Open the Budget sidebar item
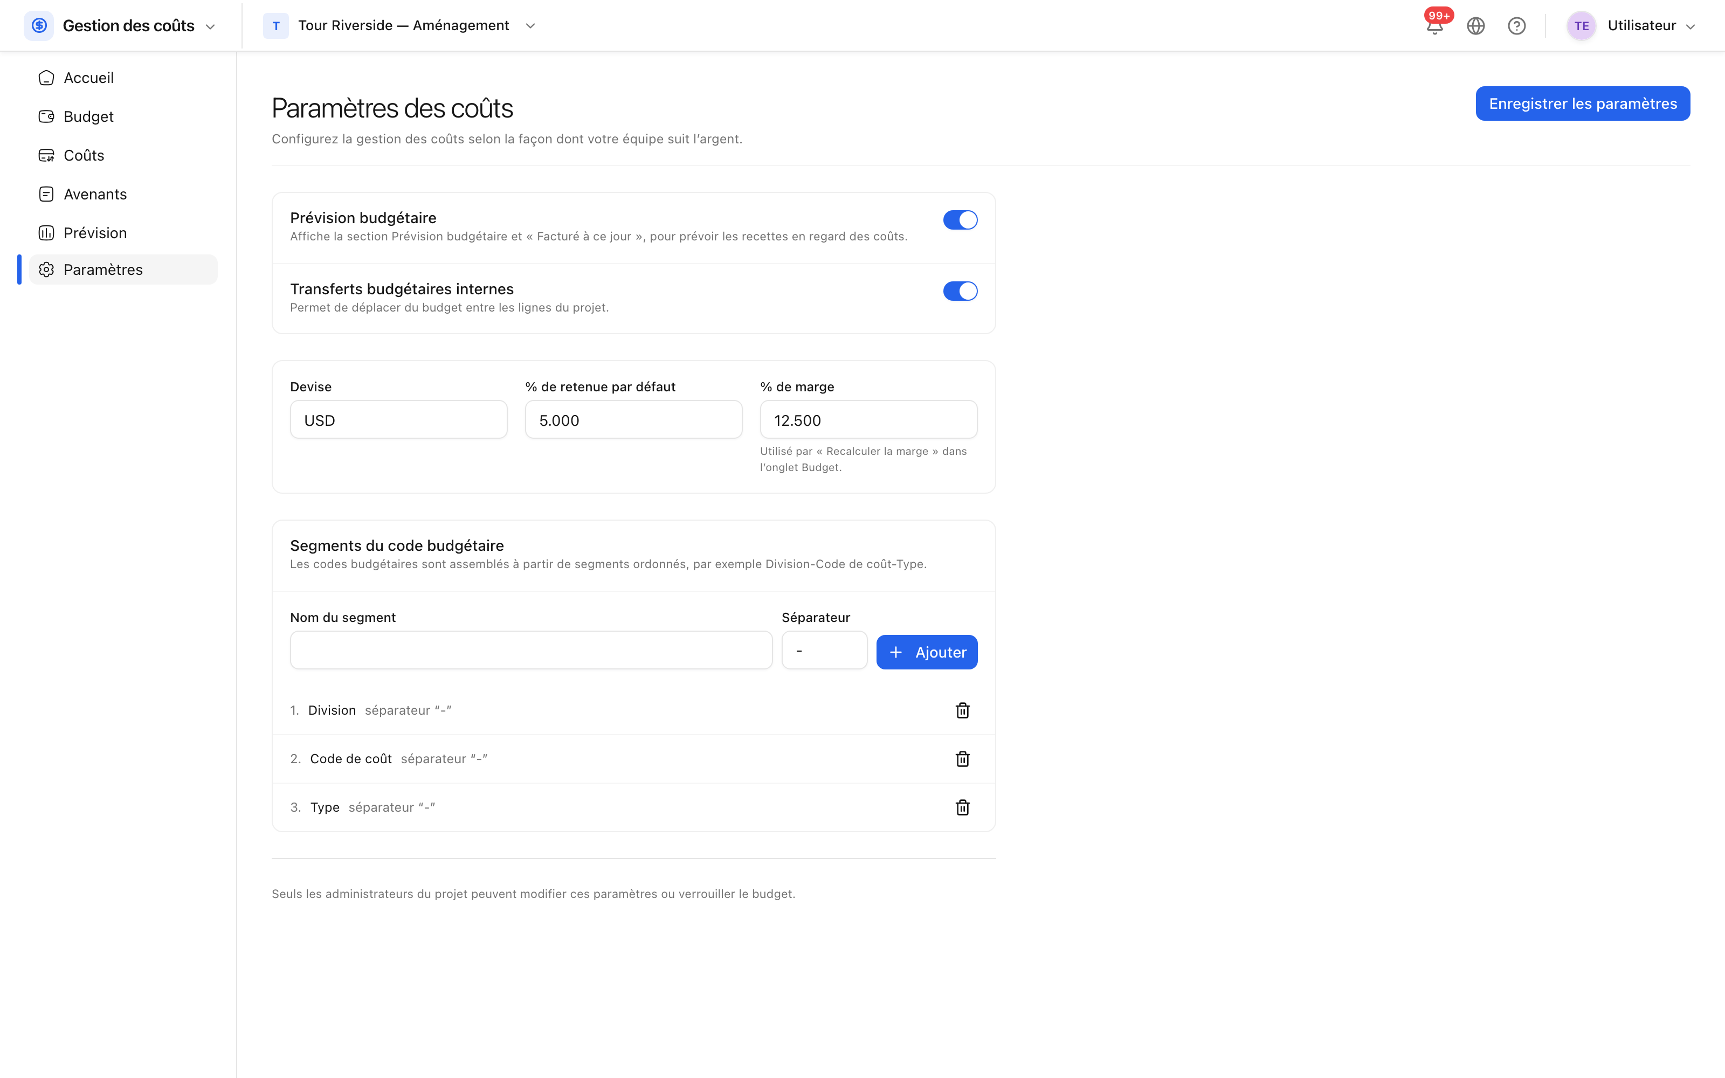This screenshot has height=1078, width=1725. [x=122, y=116]
